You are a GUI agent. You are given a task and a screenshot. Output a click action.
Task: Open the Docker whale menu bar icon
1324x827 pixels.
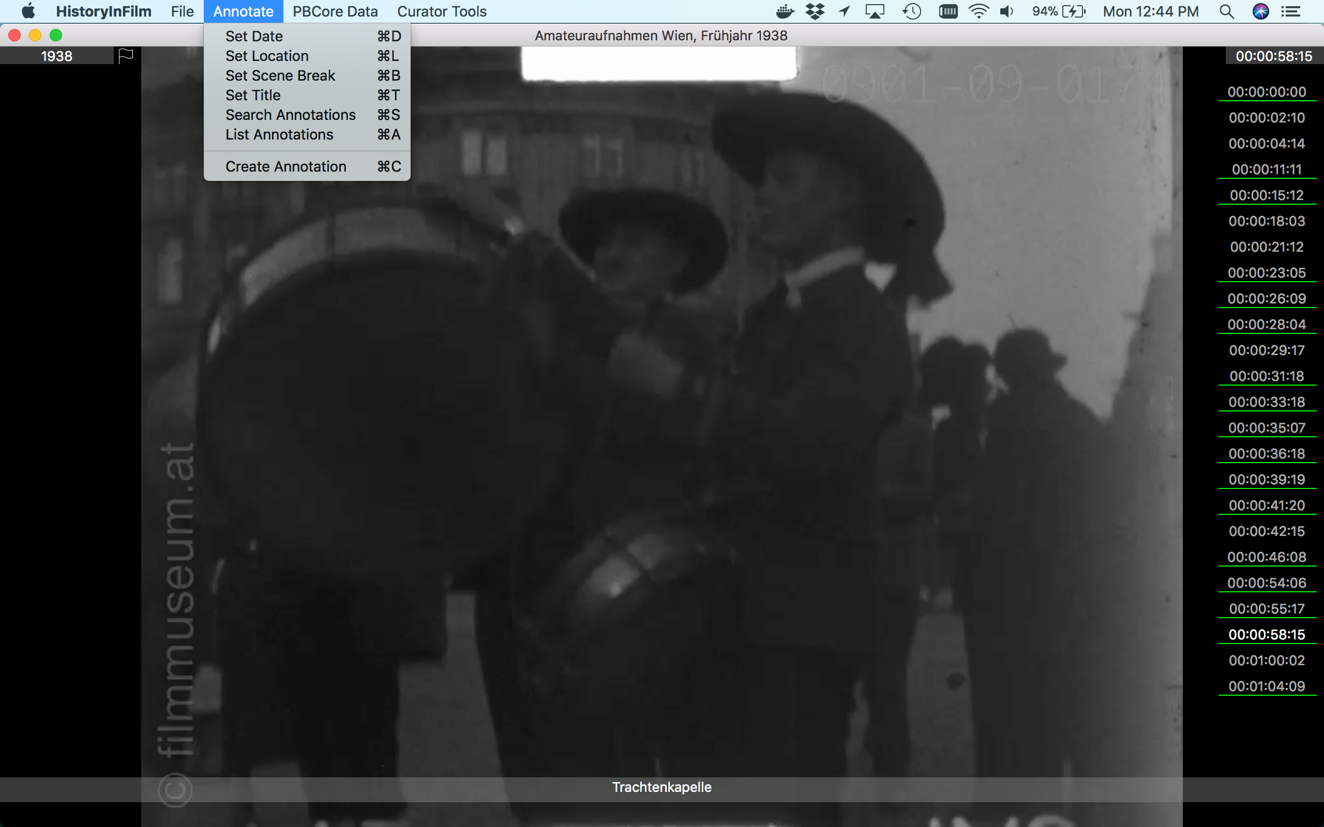point(785,11)
